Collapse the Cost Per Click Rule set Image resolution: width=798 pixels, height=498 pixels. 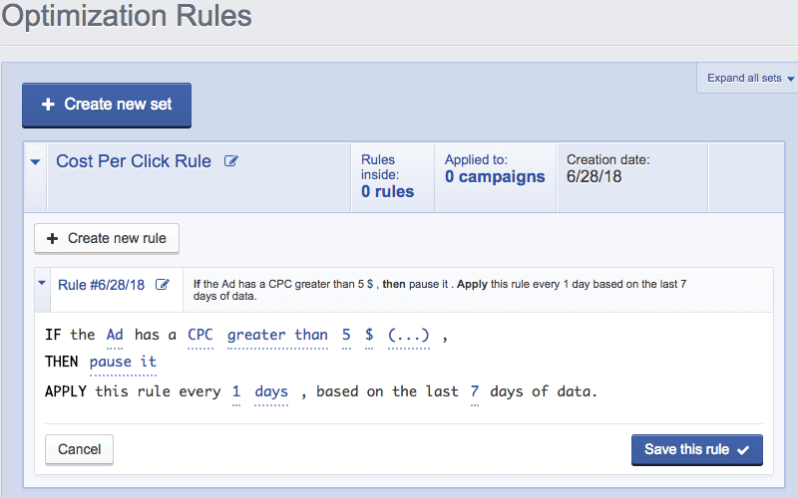(x=36, y=161)
